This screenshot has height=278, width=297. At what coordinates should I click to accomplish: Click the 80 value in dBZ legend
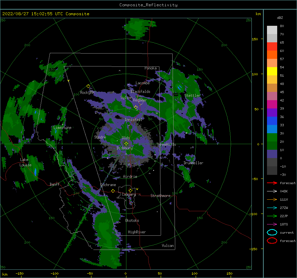click(x=282, y=26)
